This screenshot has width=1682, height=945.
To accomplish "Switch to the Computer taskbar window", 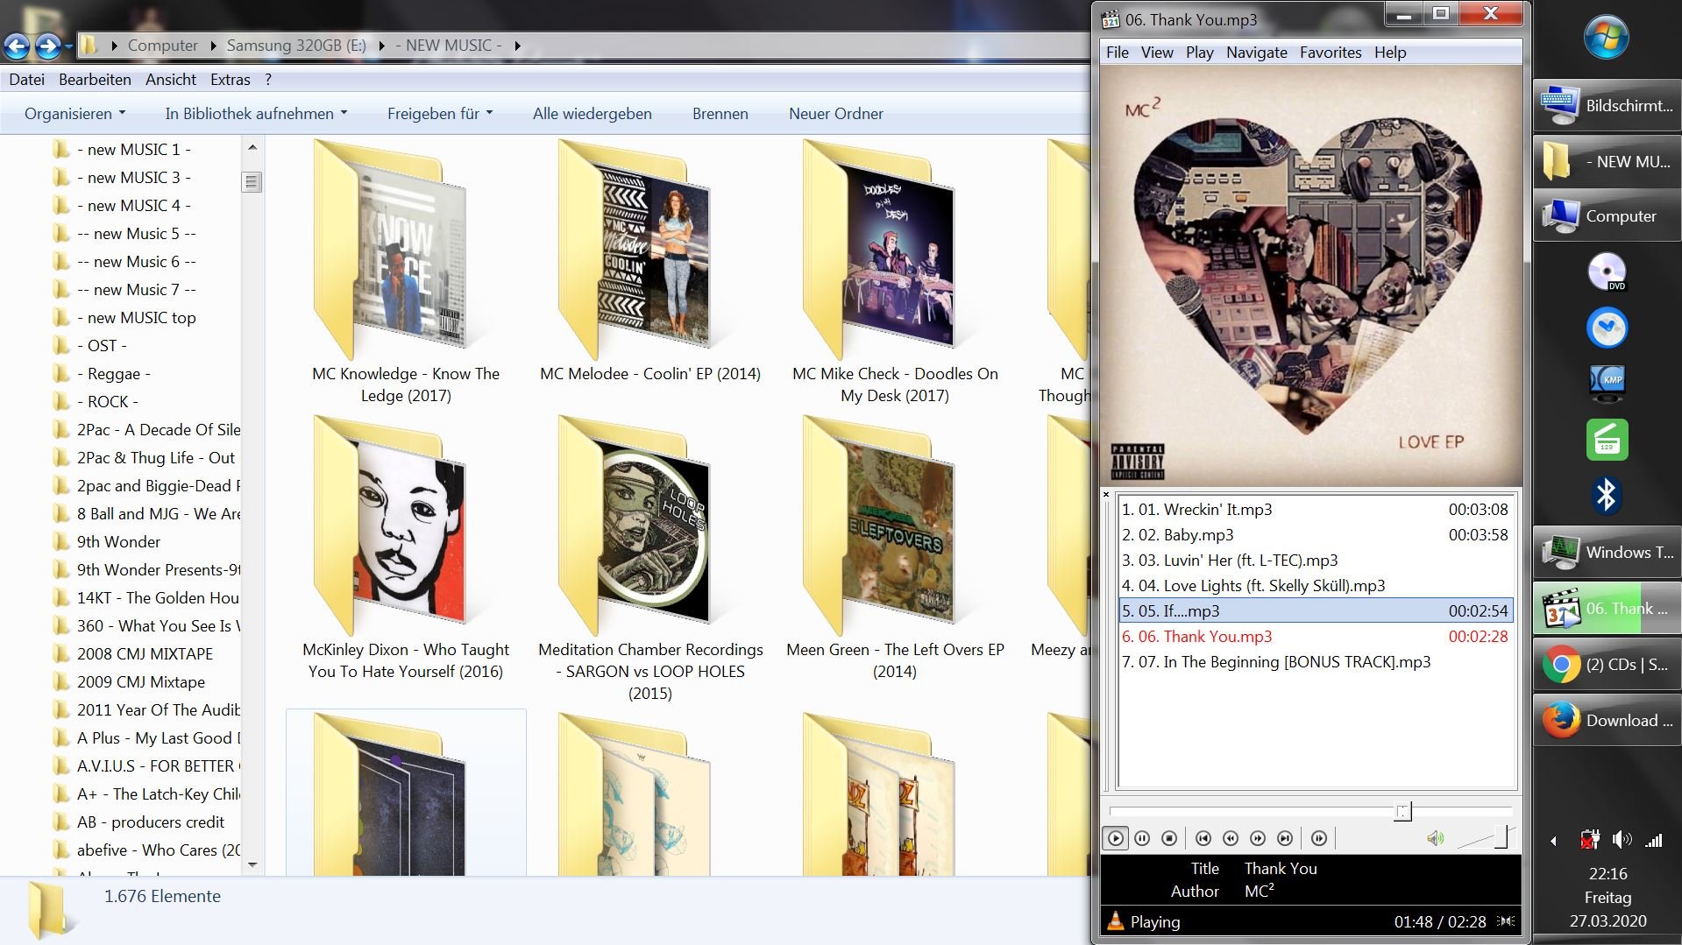I will 1607,216.
